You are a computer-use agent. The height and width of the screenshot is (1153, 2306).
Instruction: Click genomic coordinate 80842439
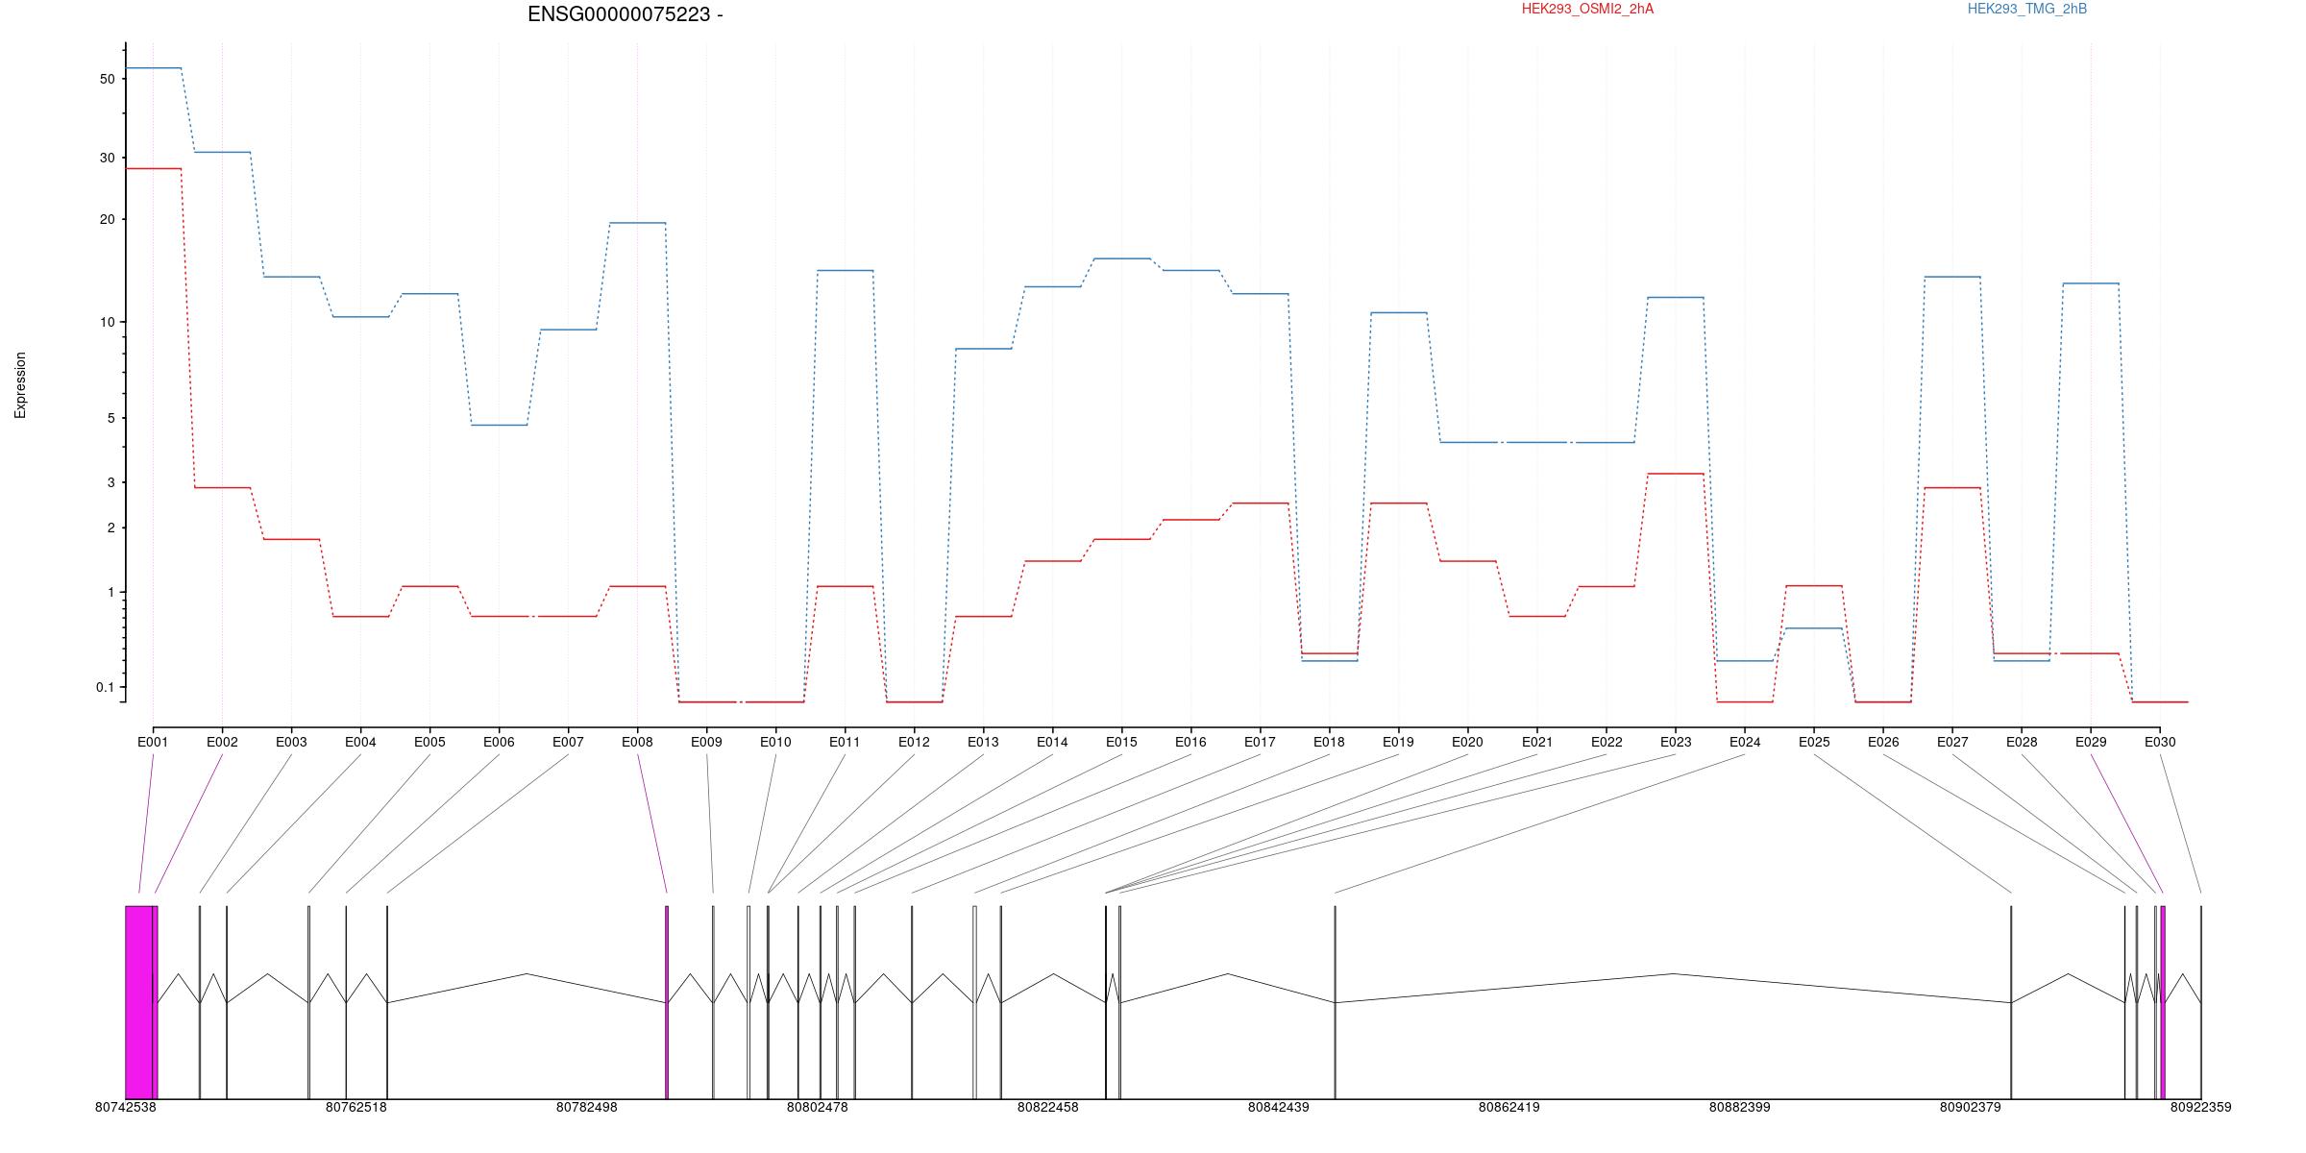[1279, 1107]
